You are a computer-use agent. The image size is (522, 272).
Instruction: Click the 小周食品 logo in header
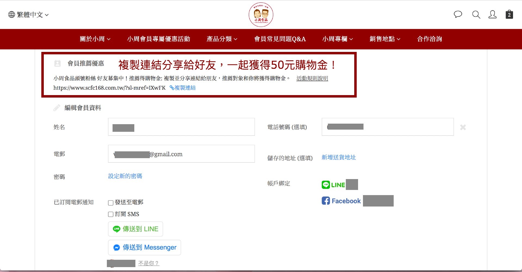(x=261, y=15)
